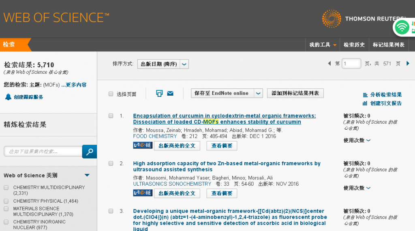Click the 检索结果: 5,710 heading
Screen dimensions: 415x231
(29, 65)
